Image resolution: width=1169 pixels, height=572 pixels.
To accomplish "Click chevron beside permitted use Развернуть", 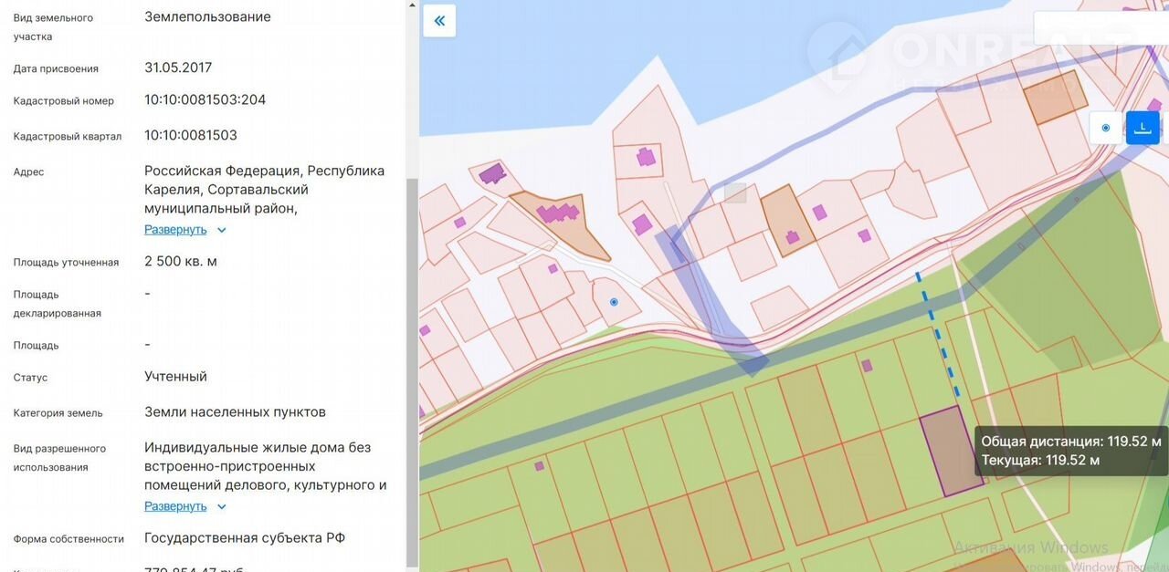I will click(x=222, y=506).
